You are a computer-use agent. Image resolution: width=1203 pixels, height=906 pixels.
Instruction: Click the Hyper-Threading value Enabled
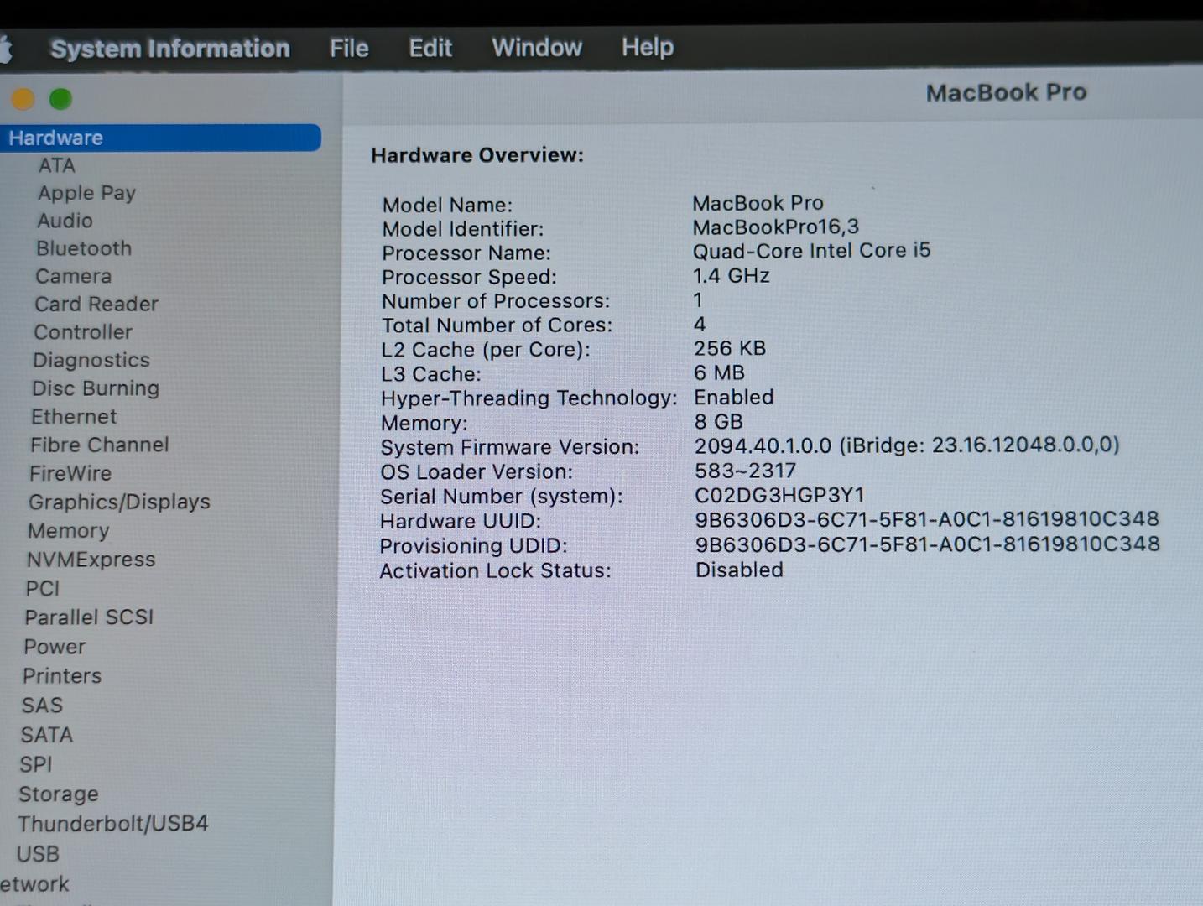[734, 397]
